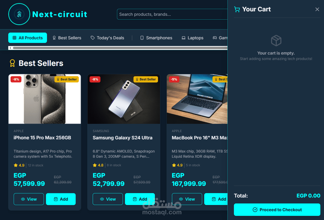Focus the Search products, brands field
This screenshot has width=324, height=220.
(172, 14)
